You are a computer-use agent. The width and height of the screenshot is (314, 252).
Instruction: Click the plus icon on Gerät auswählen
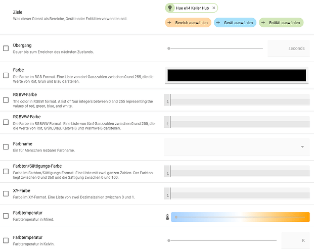[218, 23]
